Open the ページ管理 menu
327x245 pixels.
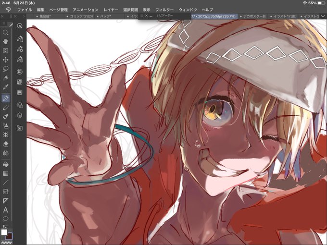pos(58,10)
